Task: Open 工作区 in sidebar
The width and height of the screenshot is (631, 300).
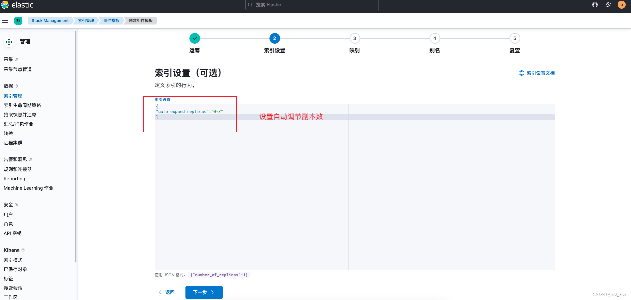Action: pyautogui.click(x=11, y=297)
